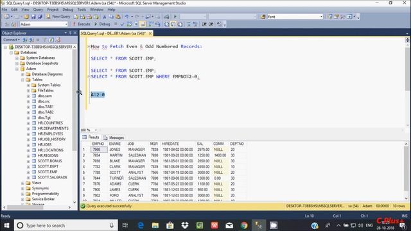This screenshot has width=411, height=231.
Task: Click the Undo icon
Action: [127, 17]
